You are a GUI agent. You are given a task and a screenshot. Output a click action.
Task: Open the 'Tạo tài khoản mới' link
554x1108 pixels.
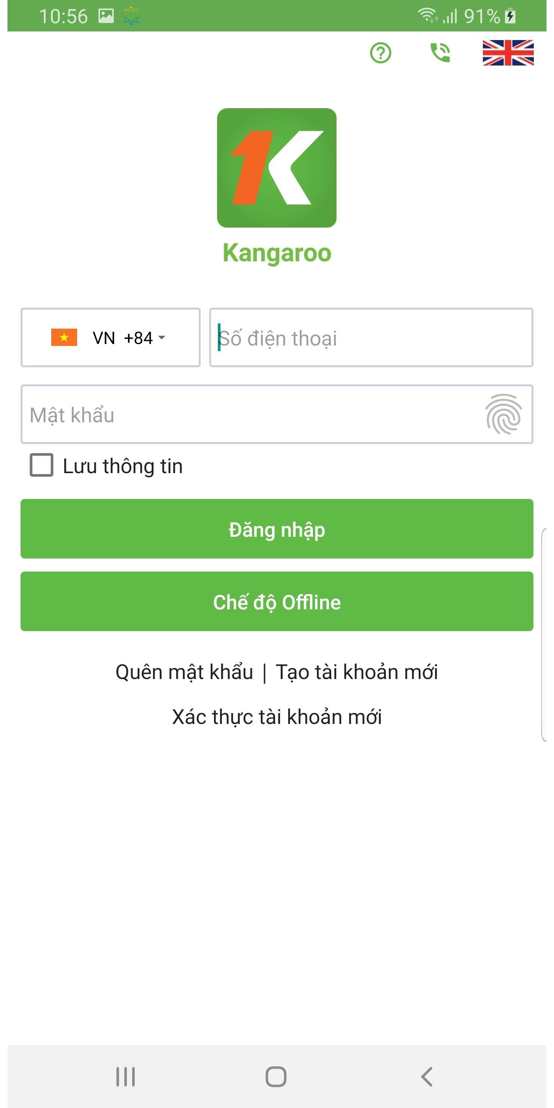357,672
